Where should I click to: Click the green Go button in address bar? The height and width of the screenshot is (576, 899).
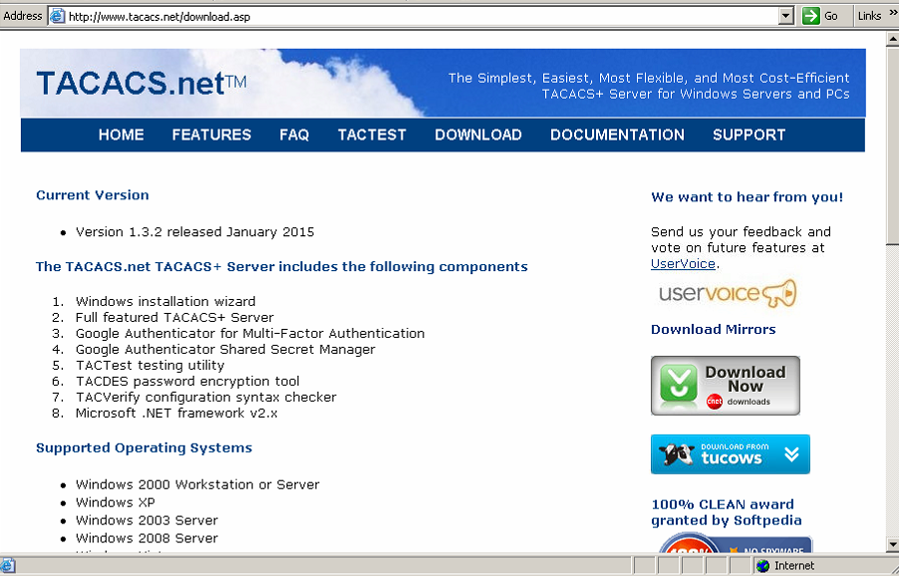point(815,15)
